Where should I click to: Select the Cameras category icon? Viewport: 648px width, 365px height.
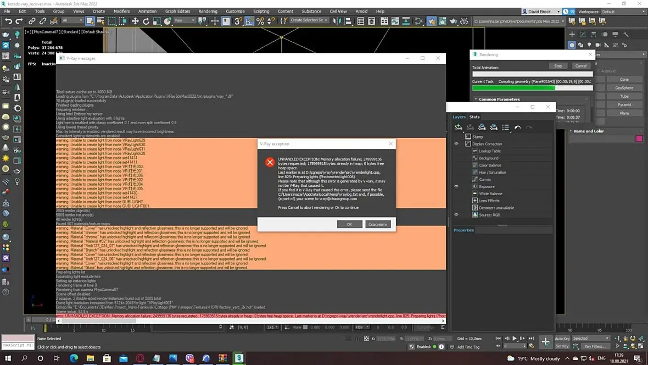coord(598,45)
